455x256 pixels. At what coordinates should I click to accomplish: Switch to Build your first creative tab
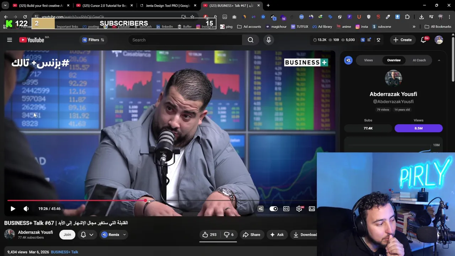pos(40,5)
